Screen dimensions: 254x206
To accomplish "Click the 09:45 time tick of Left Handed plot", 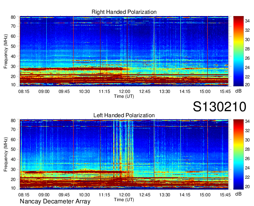I will (64, 195).
